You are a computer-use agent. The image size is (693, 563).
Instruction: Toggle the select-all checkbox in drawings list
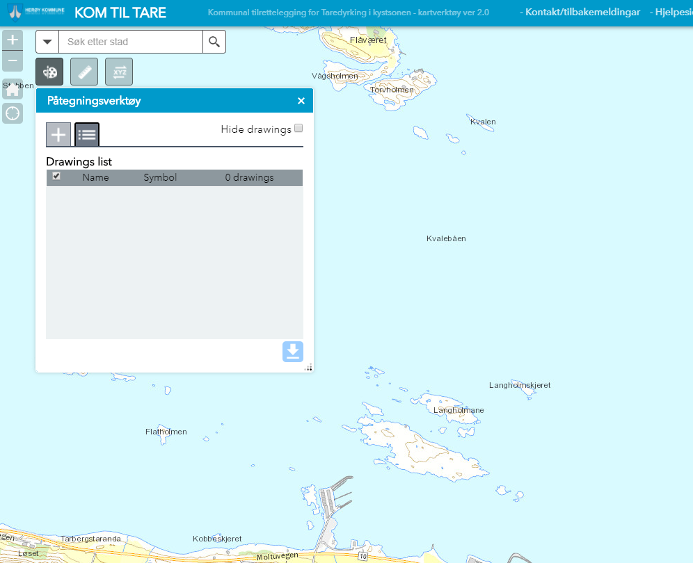click(56, 177)
